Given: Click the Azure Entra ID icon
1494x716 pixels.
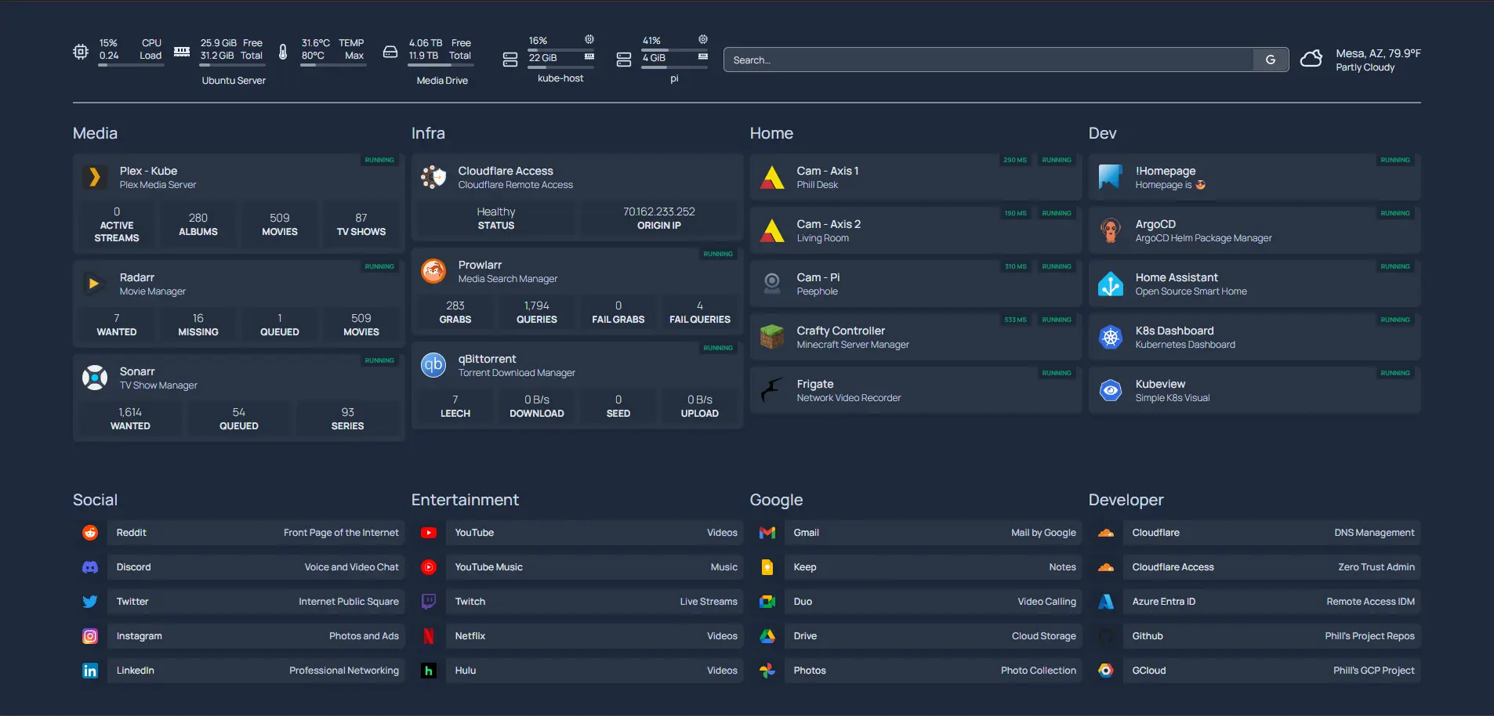Looking at the screenshot, I should (1106, 602).
